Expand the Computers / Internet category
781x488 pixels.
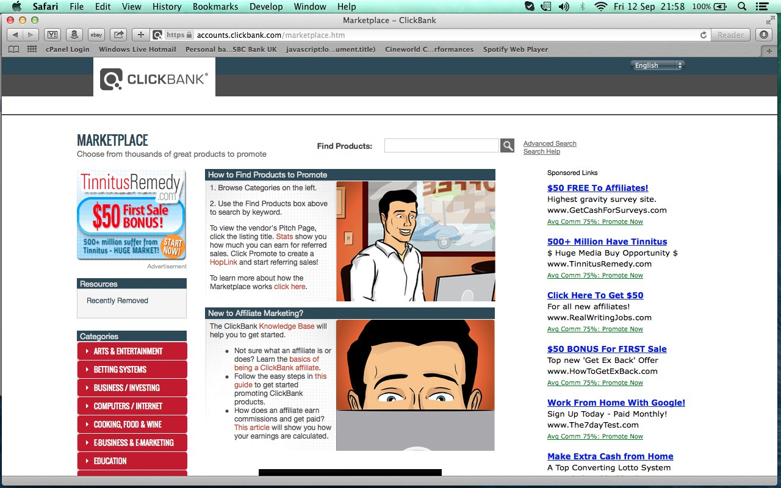[x=132, y=406]
